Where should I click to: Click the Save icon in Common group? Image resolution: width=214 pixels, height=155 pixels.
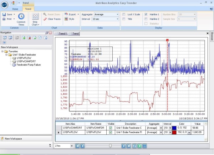[4, 15]
